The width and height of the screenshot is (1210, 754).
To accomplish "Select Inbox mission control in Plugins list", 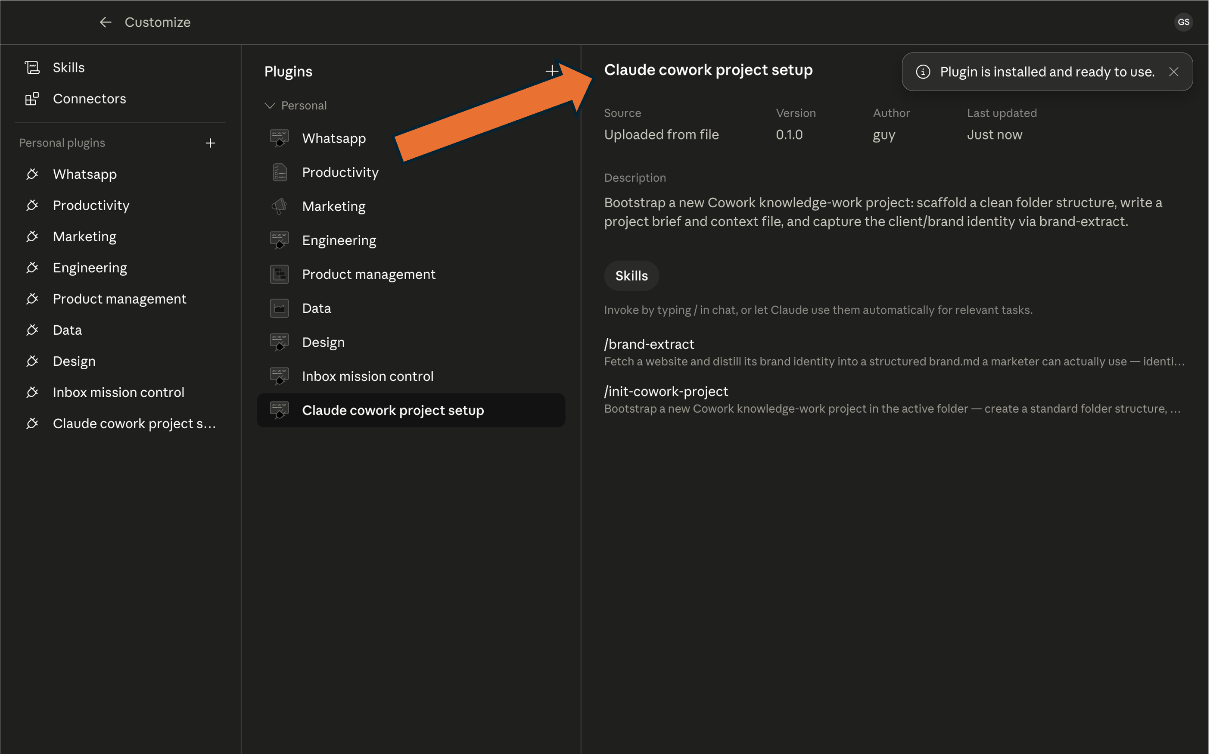I will pos(411,376).
